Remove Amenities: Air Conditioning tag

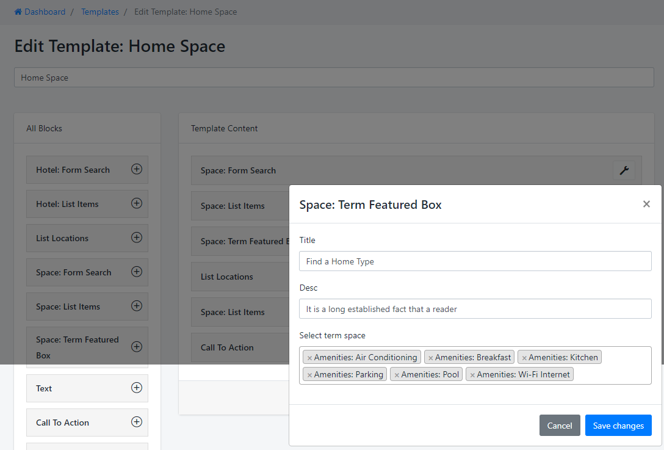coord(309,358)
